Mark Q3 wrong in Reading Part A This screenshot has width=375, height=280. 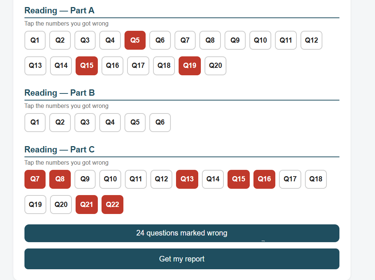(x=85, y=40)
